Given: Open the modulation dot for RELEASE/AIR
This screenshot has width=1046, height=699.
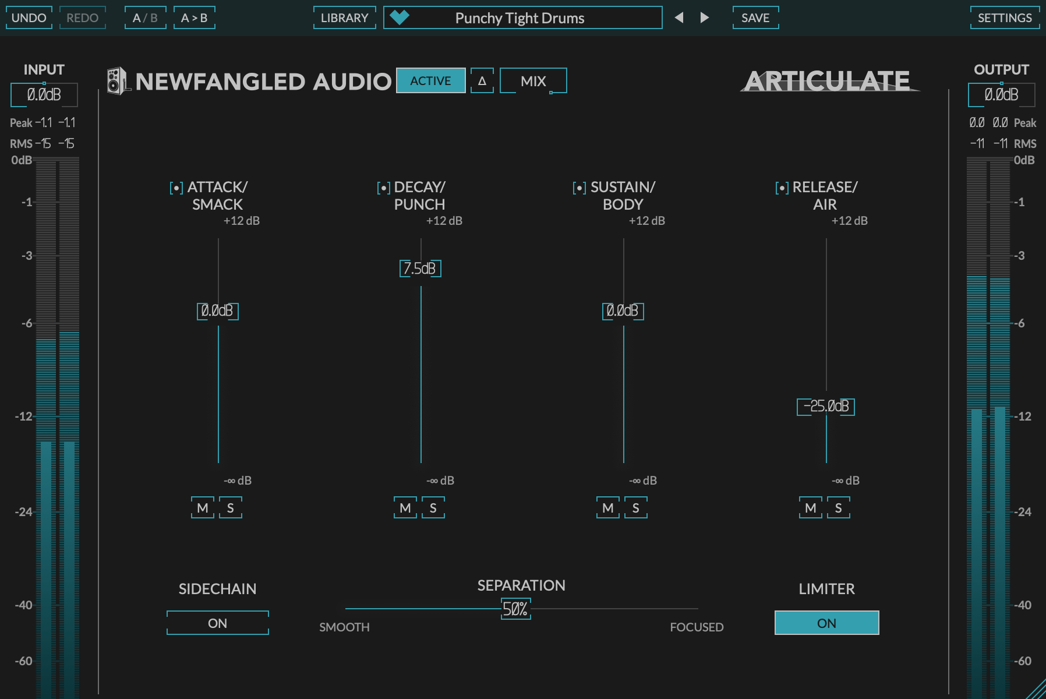Looking at the screenshot, I should pos(780,188).
